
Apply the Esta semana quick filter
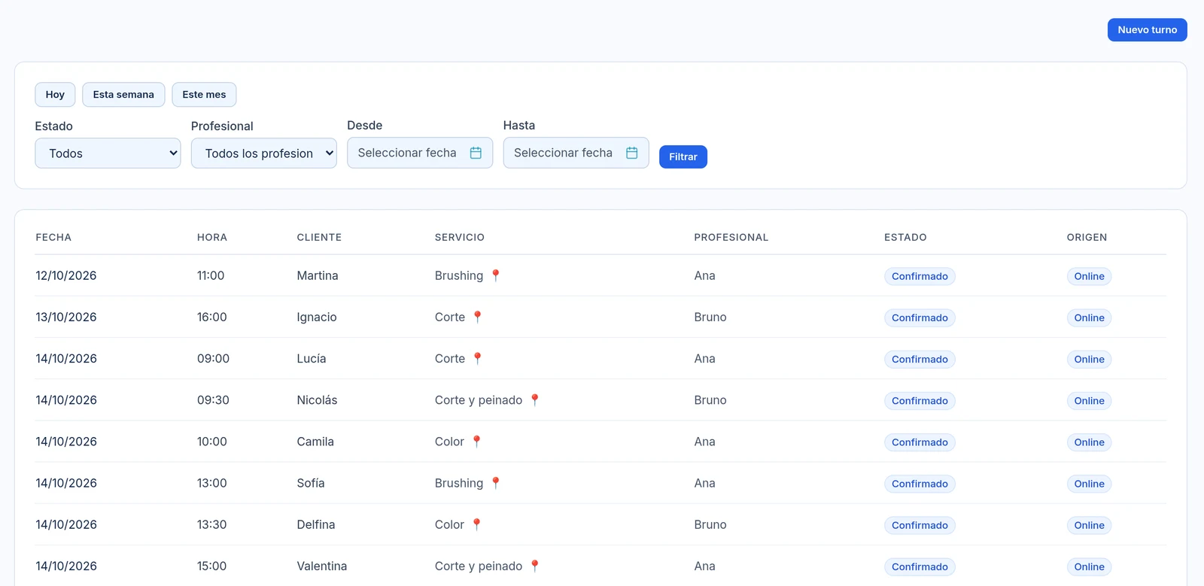123,95
